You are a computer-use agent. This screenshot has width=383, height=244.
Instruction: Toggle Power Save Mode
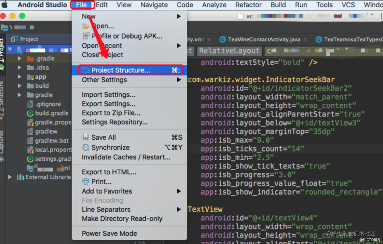point(129,234)
